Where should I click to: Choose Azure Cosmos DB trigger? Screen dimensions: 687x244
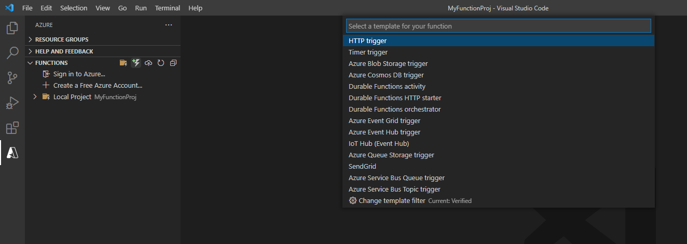pos(498,75)
